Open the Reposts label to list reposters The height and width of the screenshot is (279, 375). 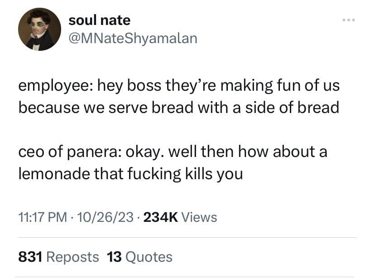[73, 257]
